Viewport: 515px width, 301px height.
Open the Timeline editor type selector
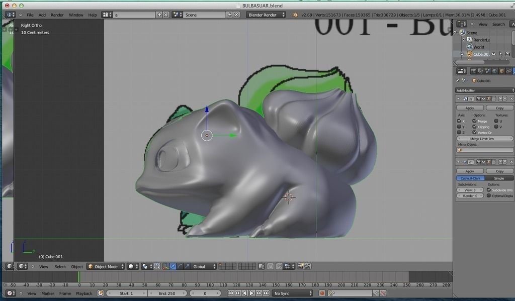click(11, 293)
